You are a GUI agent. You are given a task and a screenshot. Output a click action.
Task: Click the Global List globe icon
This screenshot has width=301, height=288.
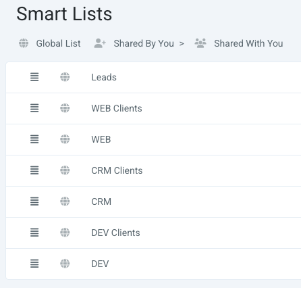pos(24,43)
